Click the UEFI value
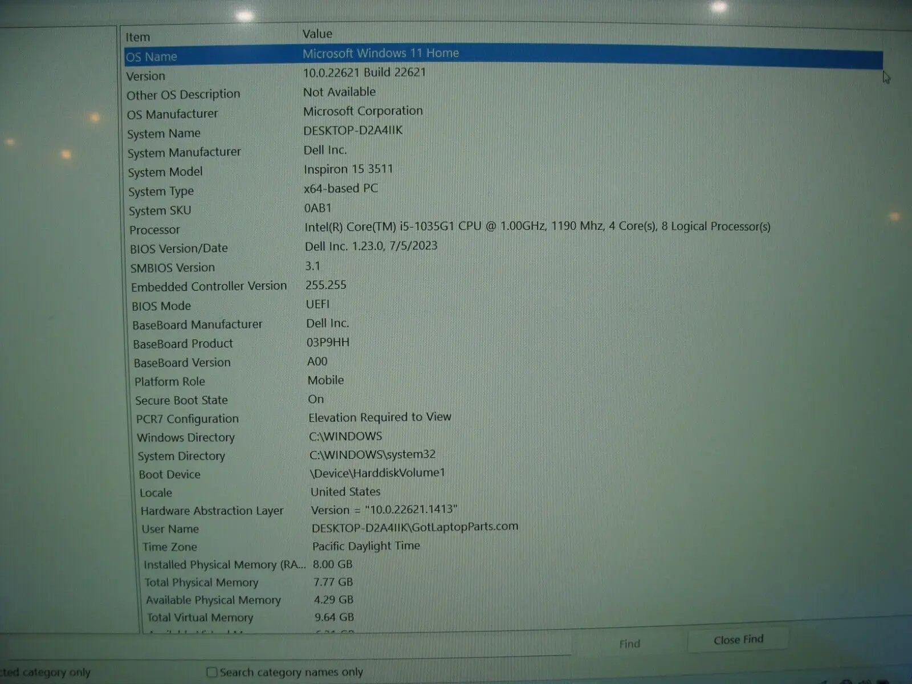The width and height of the screenshot is (912, 684). [x=318, y=304]
